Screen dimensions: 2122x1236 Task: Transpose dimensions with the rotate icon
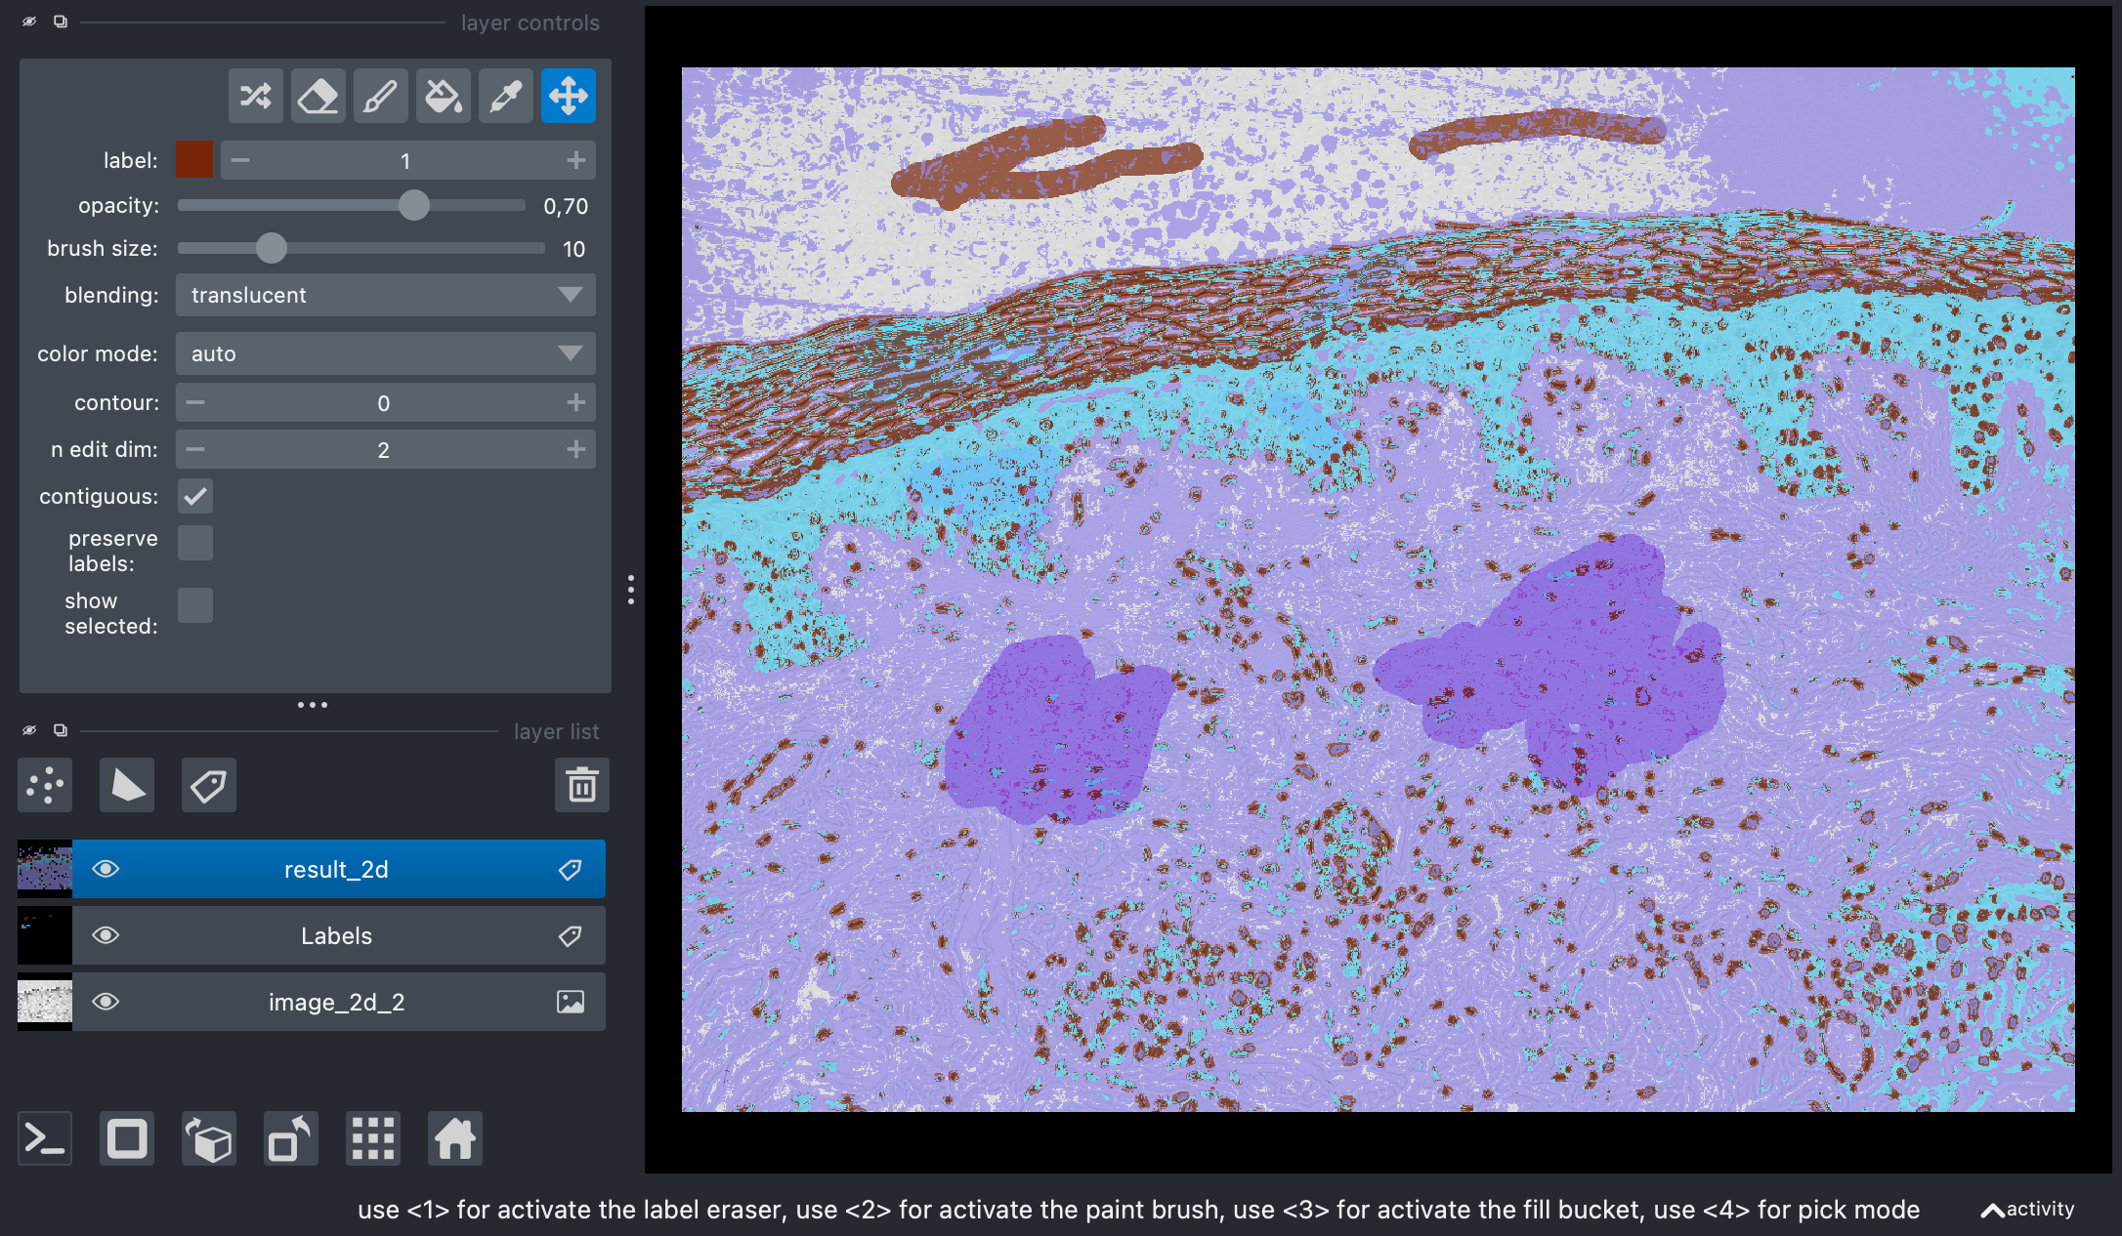point(291,1138)
